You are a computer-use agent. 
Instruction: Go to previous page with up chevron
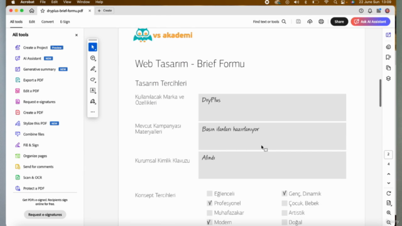[x=388, y=174]
